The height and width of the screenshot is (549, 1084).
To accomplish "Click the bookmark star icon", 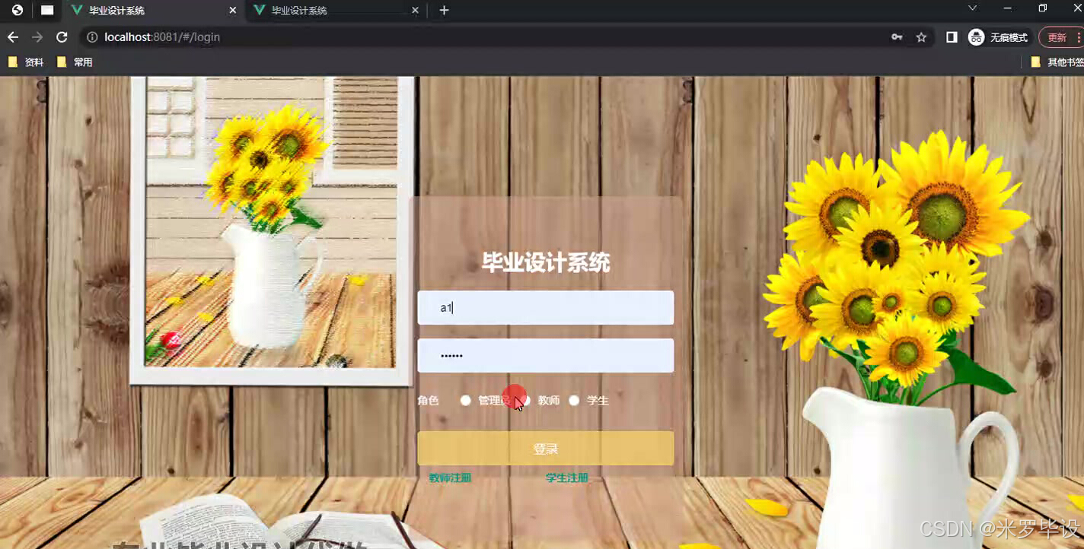I will point(921,36).
